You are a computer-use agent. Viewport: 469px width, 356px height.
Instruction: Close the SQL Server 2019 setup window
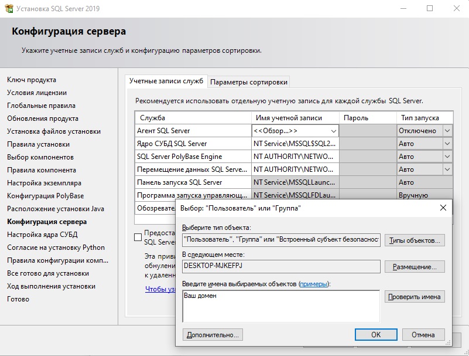457,8
